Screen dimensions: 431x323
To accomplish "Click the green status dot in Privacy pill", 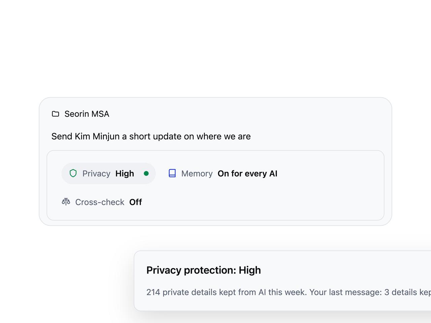I will (x=146, y=174).
